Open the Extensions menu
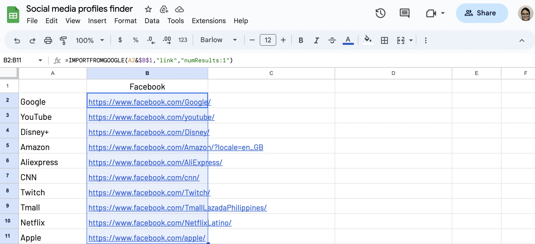The image size is (535, 244). click(x=208, y=21)
